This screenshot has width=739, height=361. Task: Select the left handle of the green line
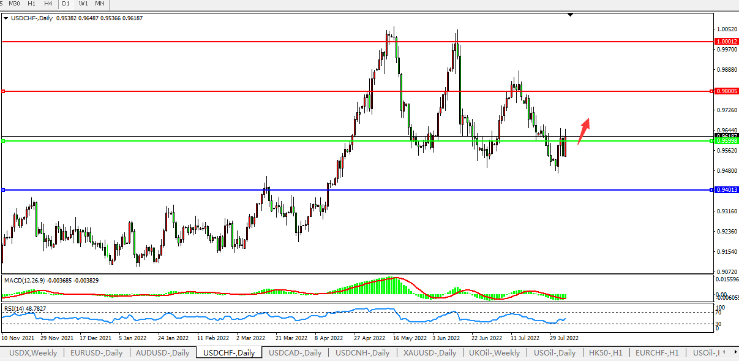3,141
